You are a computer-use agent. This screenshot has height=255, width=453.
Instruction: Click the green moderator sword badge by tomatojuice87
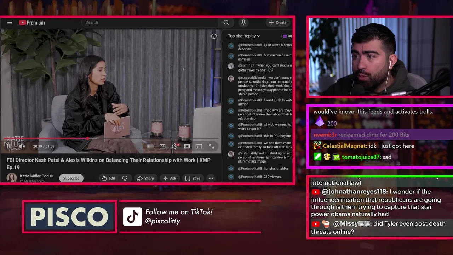tap(317, 157)
